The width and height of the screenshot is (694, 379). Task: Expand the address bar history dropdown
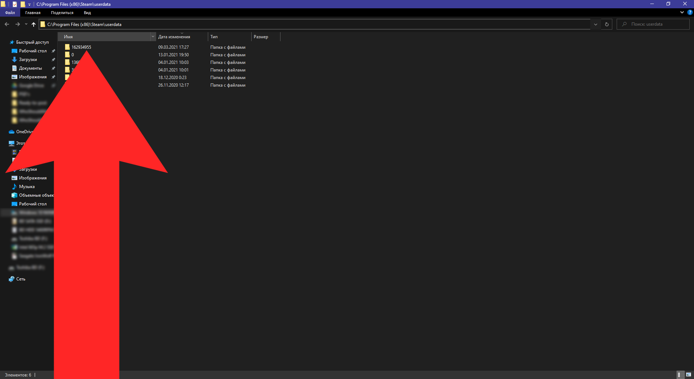(x=595, y=24)
